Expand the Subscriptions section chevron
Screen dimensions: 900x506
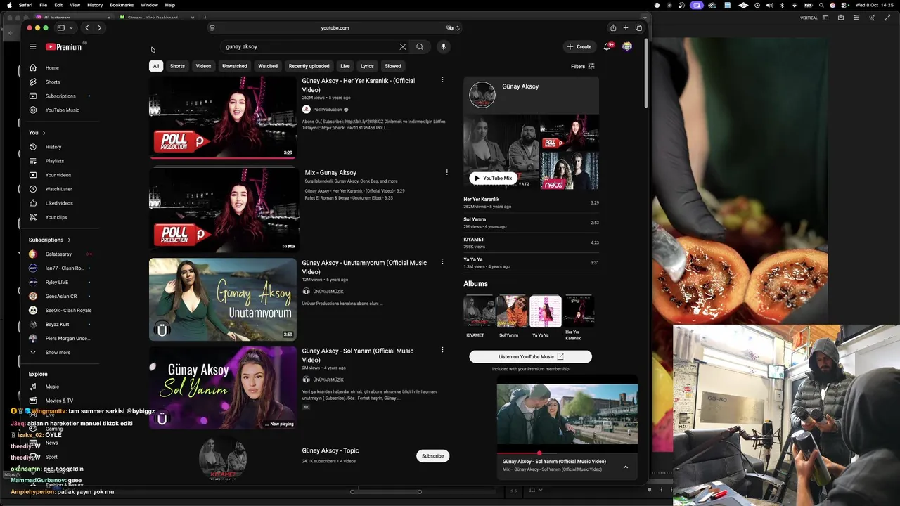[69, 240]
